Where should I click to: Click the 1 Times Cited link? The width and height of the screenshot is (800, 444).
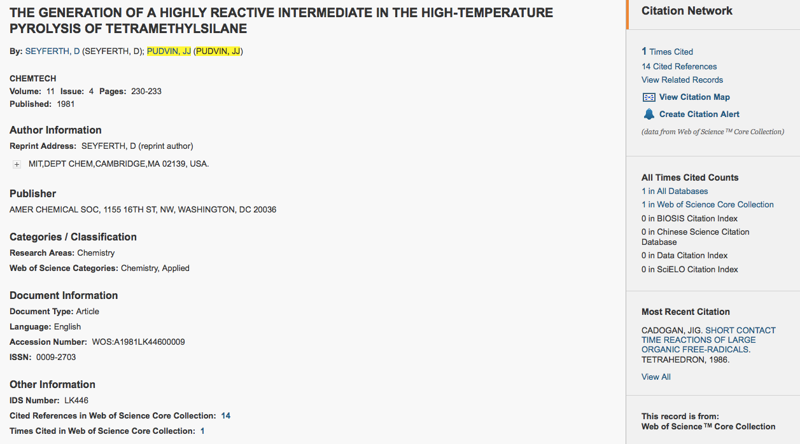pyautogui.click(x=667, y=52)
